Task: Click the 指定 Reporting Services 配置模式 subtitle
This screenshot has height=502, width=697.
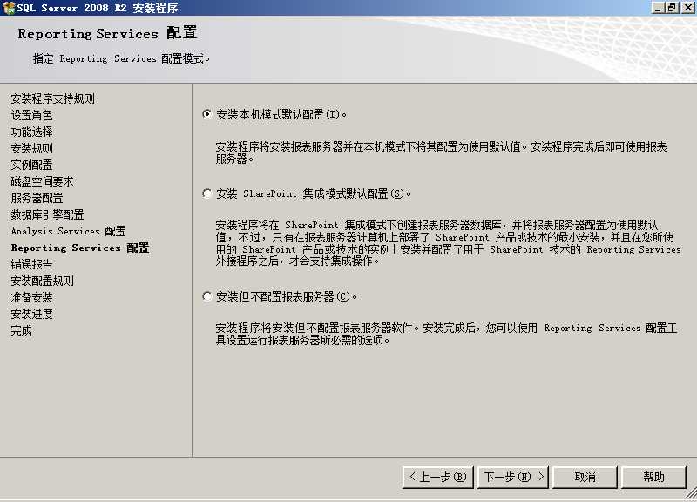Action: [x=121, y=58]
